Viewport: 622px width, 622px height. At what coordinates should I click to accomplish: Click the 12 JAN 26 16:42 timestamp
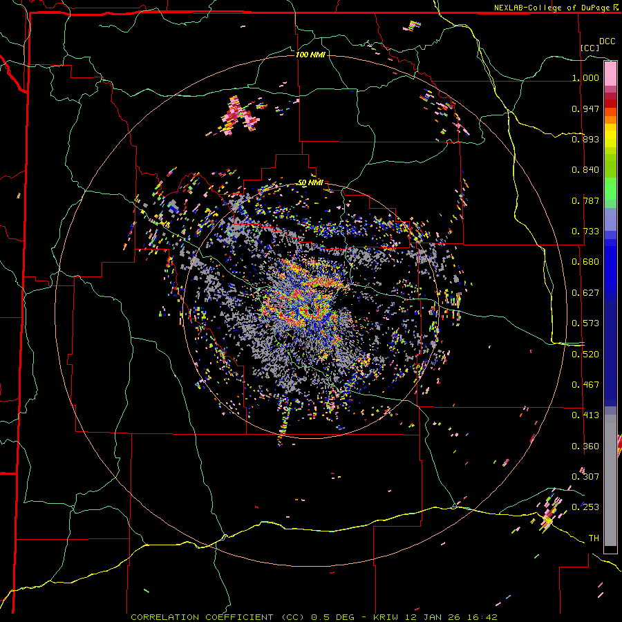coord(451,617)
